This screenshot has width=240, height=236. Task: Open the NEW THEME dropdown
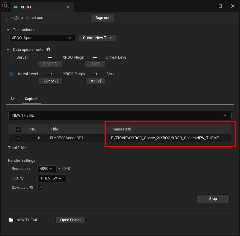click(x=120, y=115)
